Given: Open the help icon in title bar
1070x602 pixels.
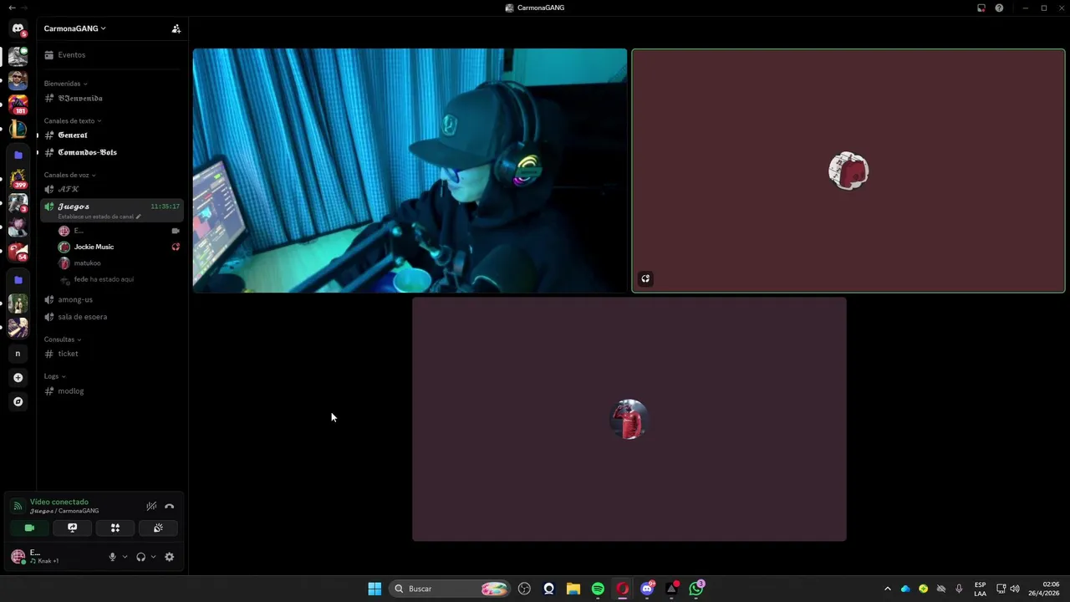Looking at the screenshot, I should click(999, 8).
